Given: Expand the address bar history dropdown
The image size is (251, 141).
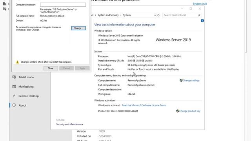Looking at the screenshot, I should (155, 15).
